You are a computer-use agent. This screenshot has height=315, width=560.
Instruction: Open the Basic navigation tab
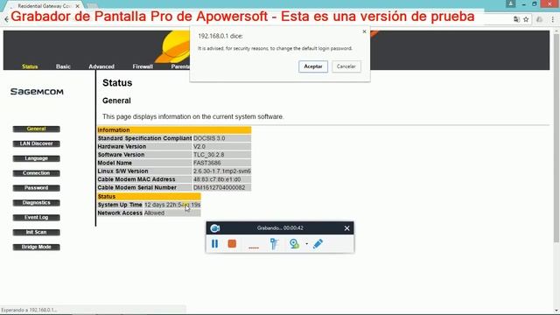[x=63, y=66]
